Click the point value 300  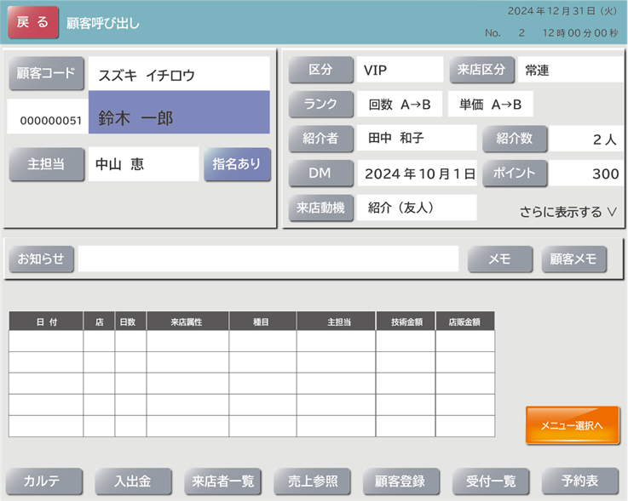pyautogui.click(x=586, y=174)
